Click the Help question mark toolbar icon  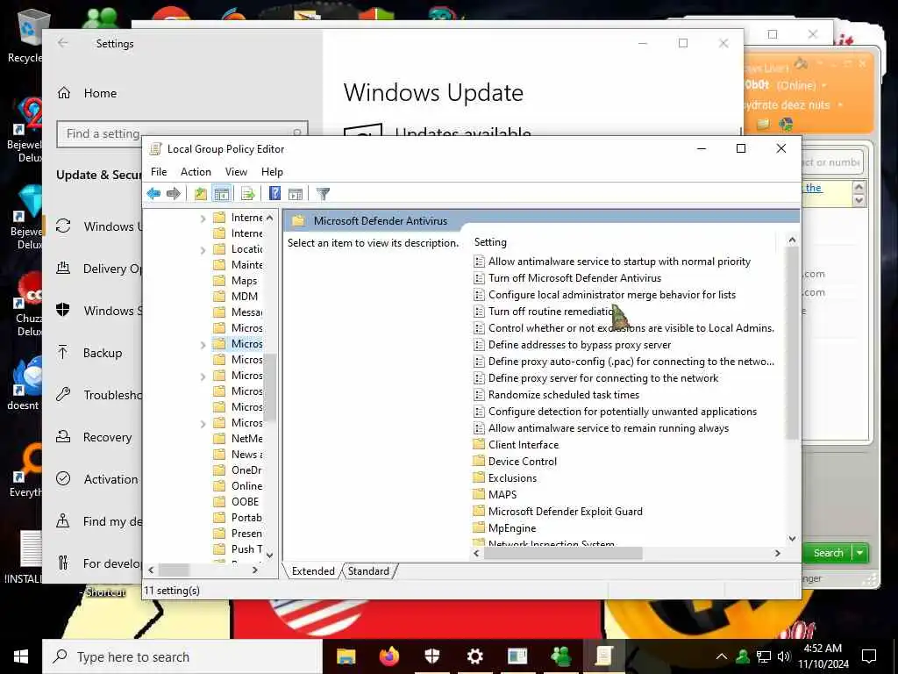274,194
